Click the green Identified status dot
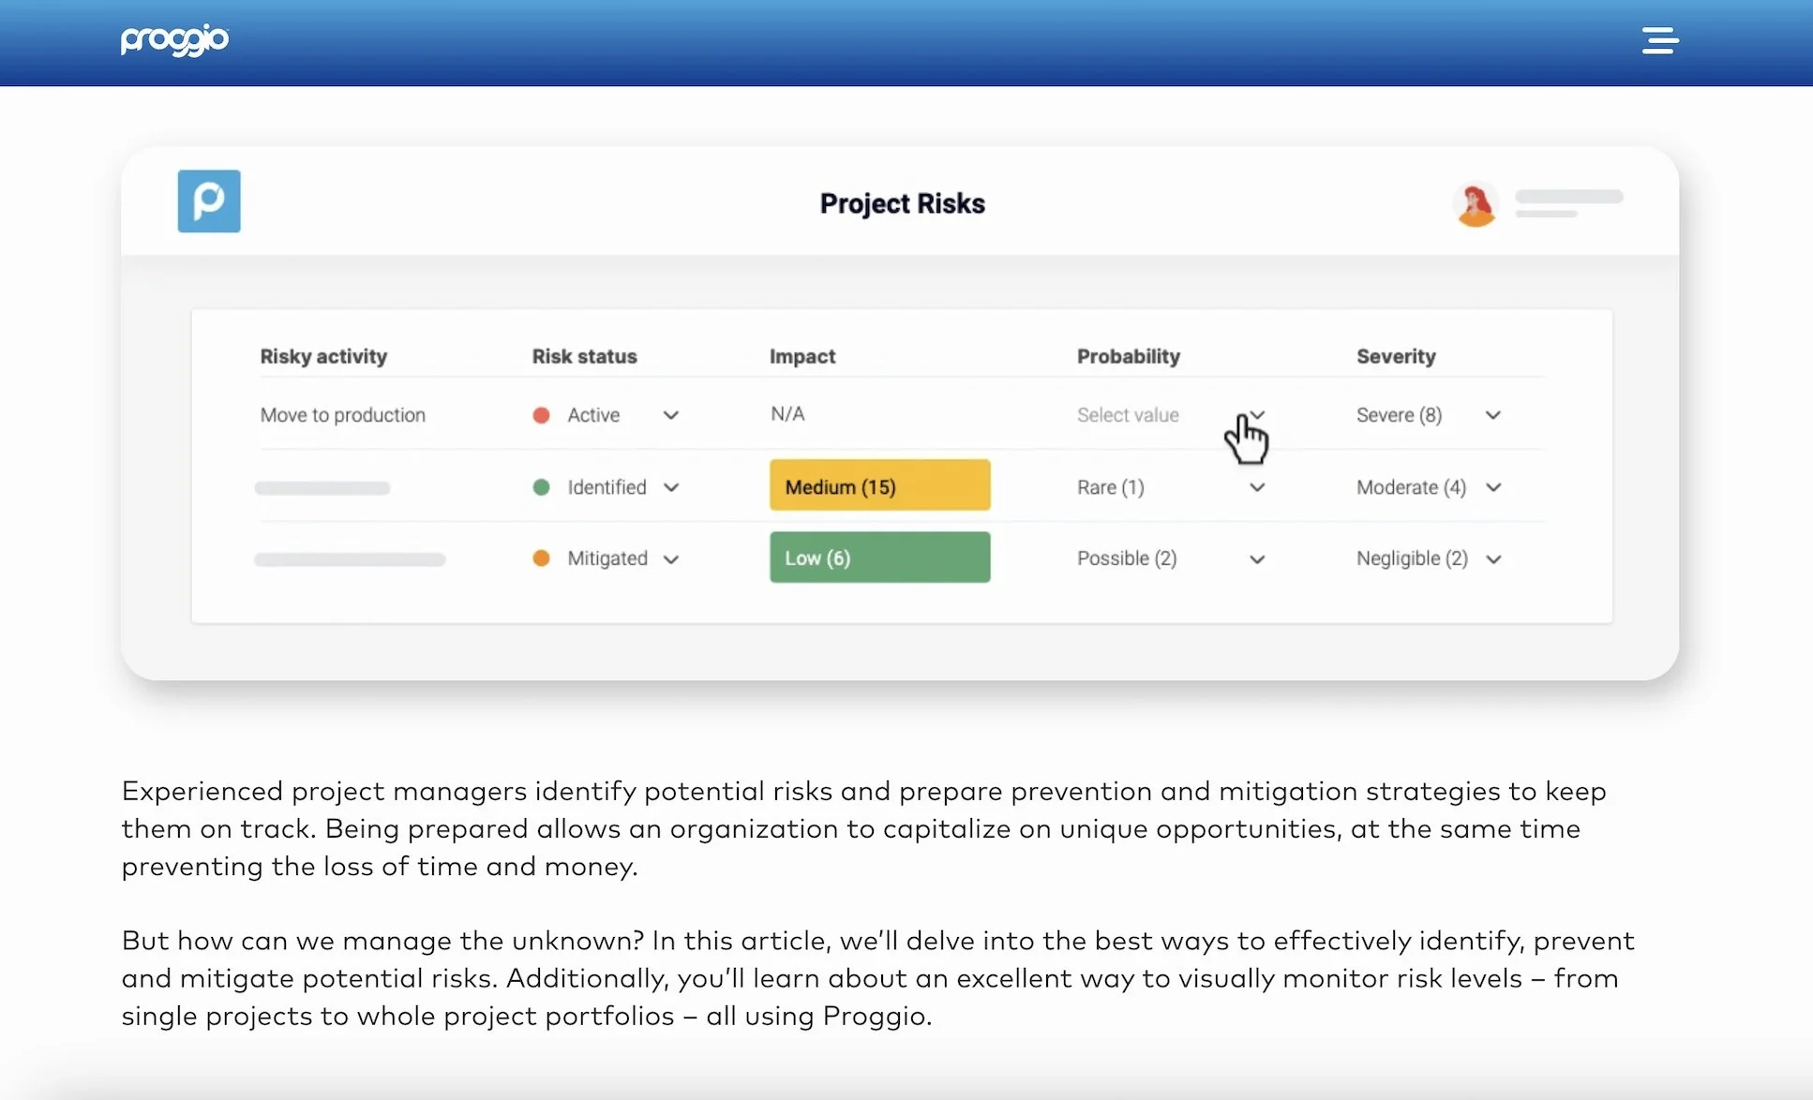 541,487
